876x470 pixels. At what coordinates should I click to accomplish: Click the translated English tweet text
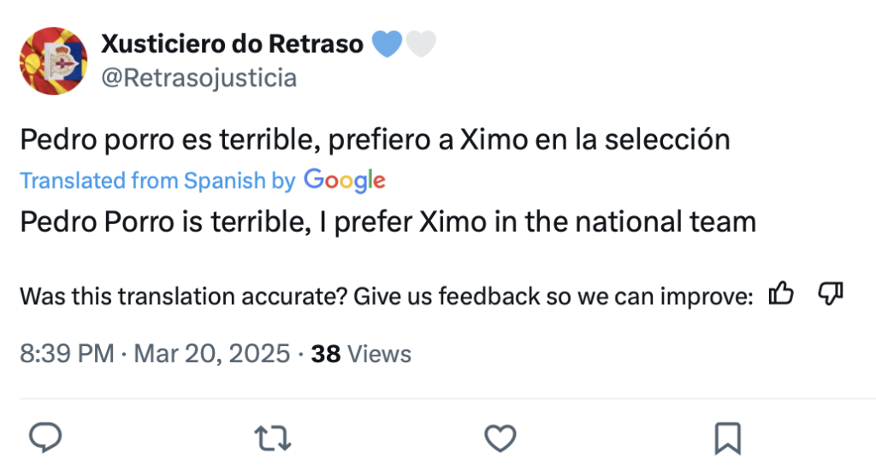(x=388, y=222)
